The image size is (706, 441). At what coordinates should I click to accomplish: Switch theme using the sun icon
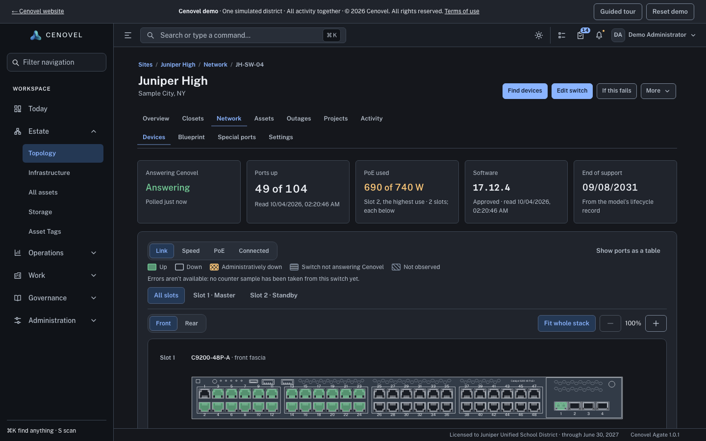tap(539, 35)
